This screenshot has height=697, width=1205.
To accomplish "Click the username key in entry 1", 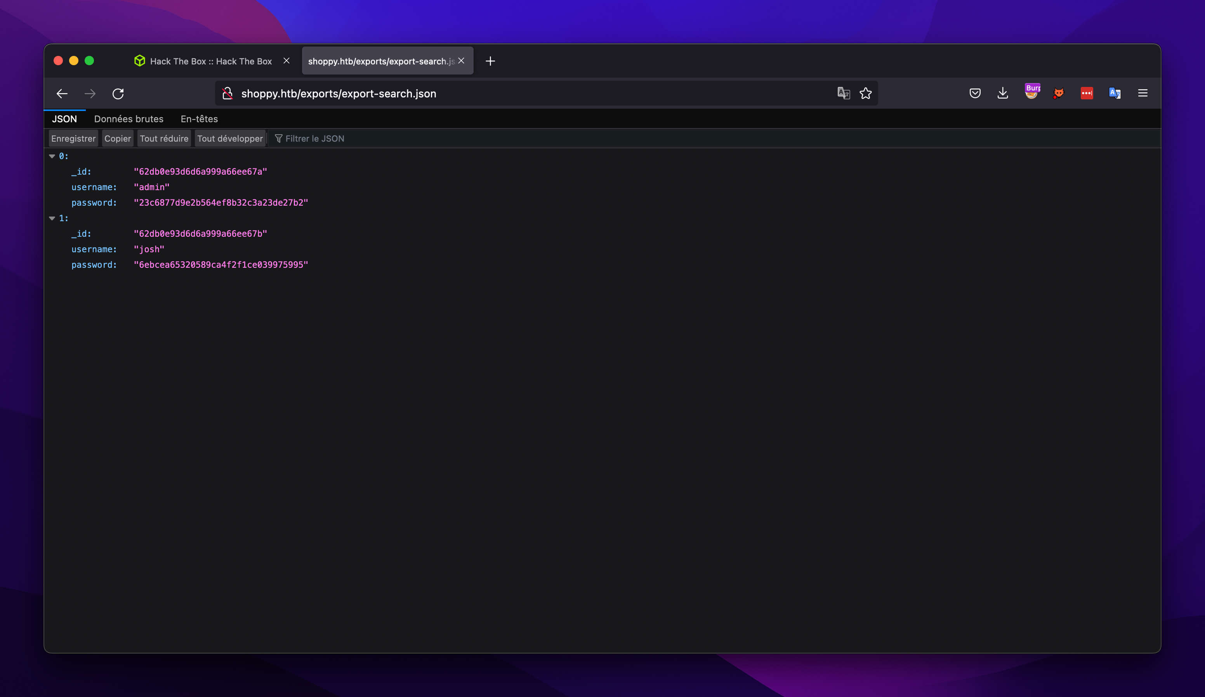I will tap(94, 250).
